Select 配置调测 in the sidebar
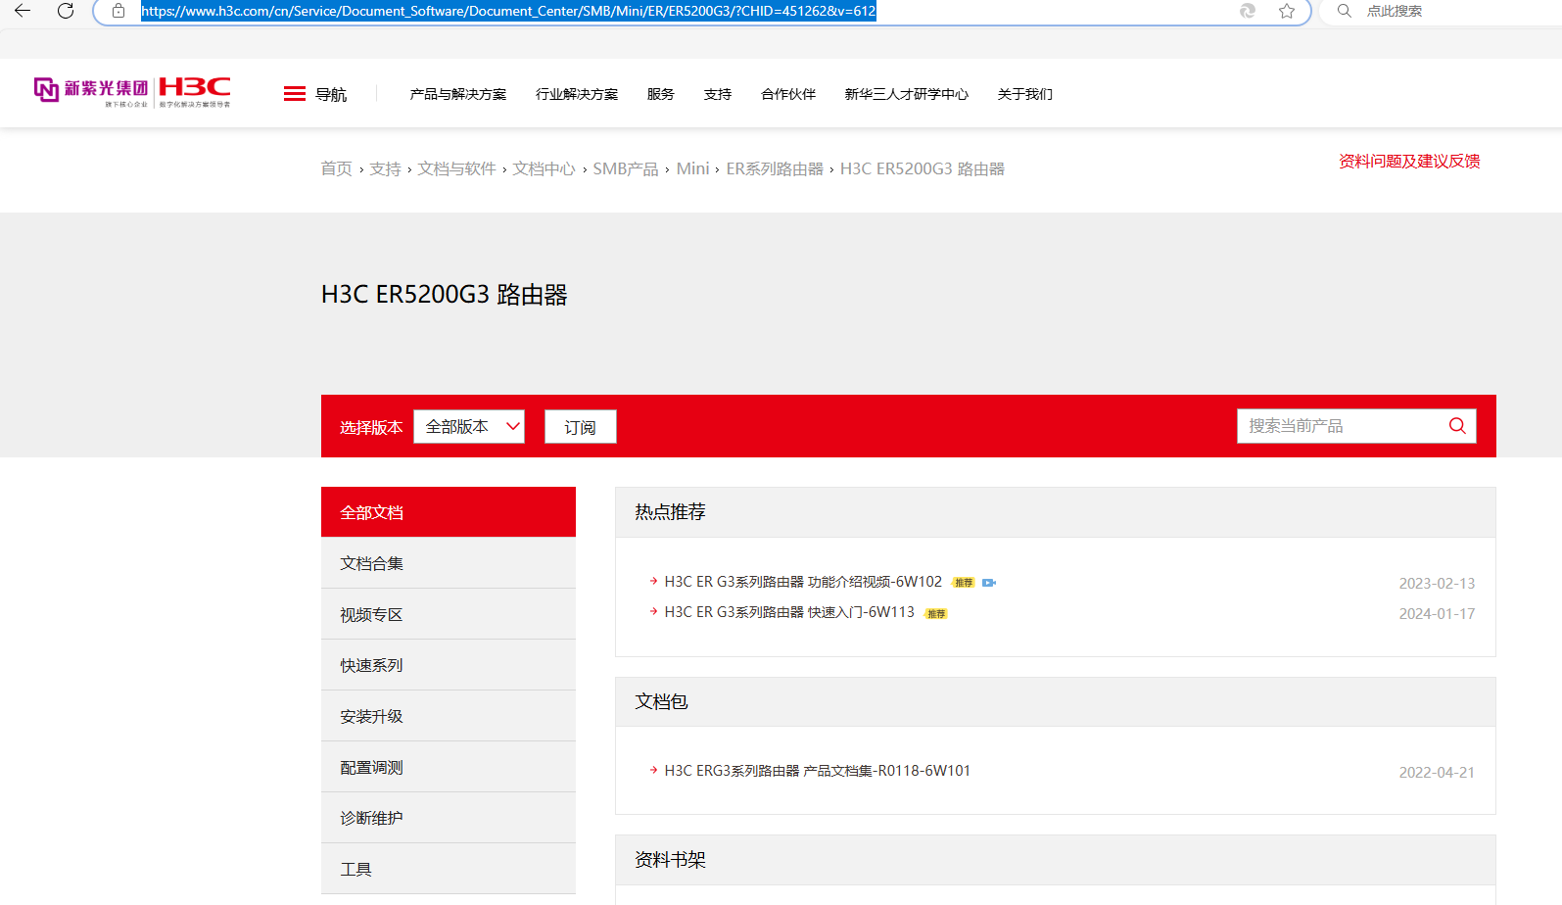The image size is (1562, 905). coord(449,767)
